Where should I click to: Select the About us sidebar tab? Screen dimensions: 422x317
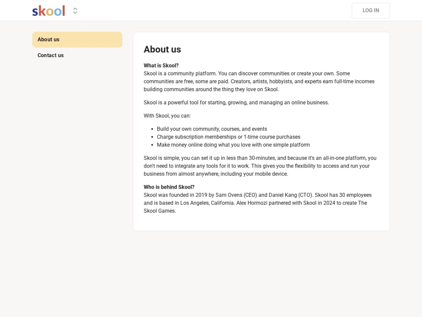pyautogui.click(x=77, y=39)
